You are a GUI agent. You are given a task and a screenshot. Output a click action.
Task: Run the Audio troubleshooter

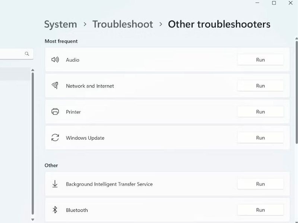click(260, 60)
